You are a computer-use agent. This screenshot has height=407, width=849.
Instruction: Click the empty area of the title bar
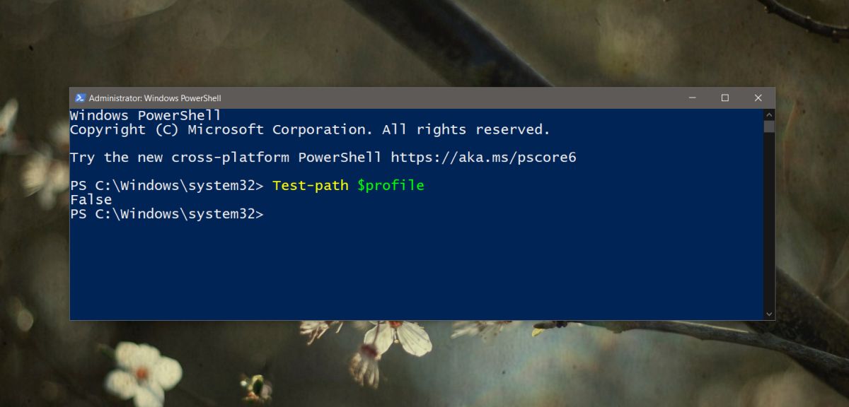pyautogui.click(x=446, y=98)
